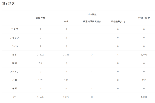
Task: Click the 2 requests value for フランス
Action: pos(40,38)
